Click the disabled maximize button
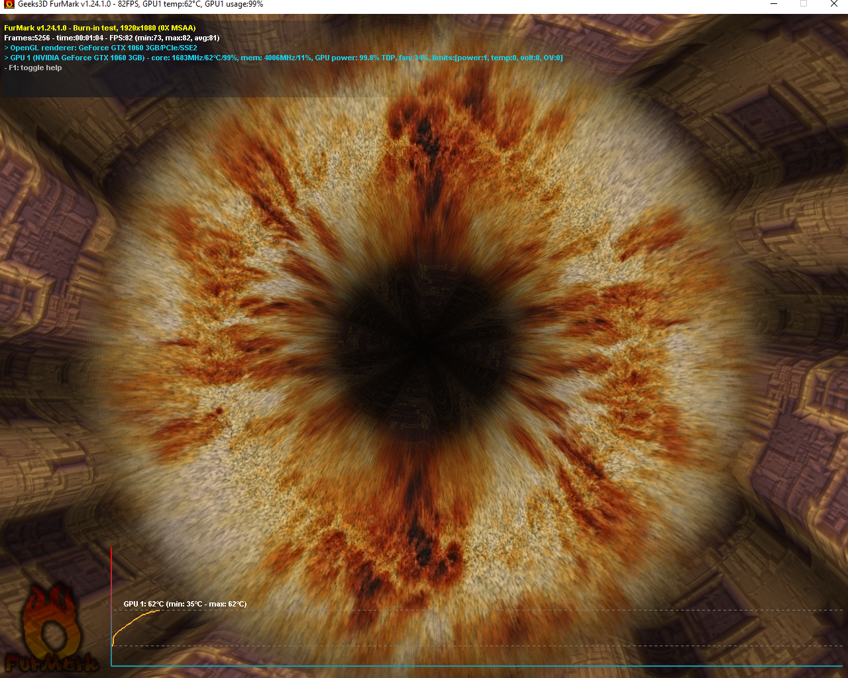 click(x=804, y=4)
